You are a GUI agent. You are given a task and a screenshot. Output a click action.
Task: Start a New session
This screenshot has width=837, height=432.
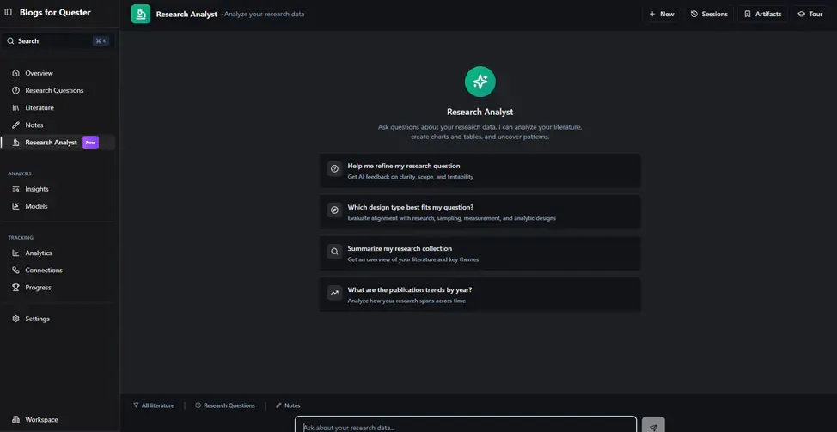[x=662, y=14]
